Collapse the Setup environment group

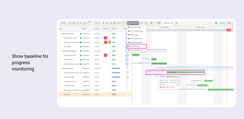(x=60, y=34)
